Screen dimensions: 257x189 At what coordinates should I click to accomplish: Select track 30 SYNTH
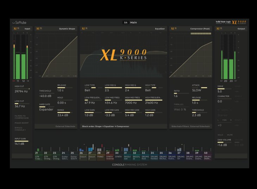click(118, 155)
